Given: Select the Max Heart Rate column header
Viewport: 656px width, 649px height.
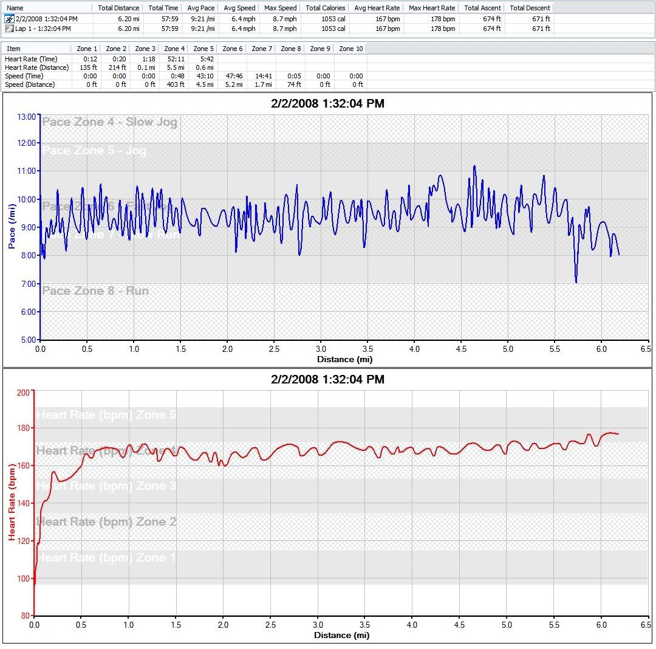Looking at the screenshot, I should pos(431,8).
